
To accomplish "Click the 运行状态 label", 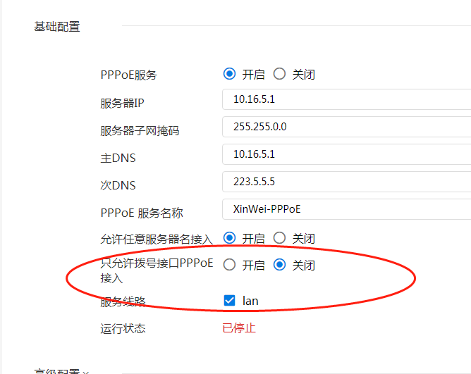I will tap(123, 329).
